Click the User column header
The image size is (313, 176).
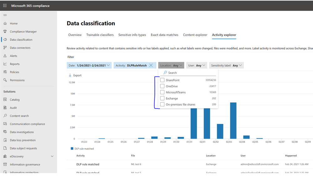pyautogui.click(x=243, y=155)
